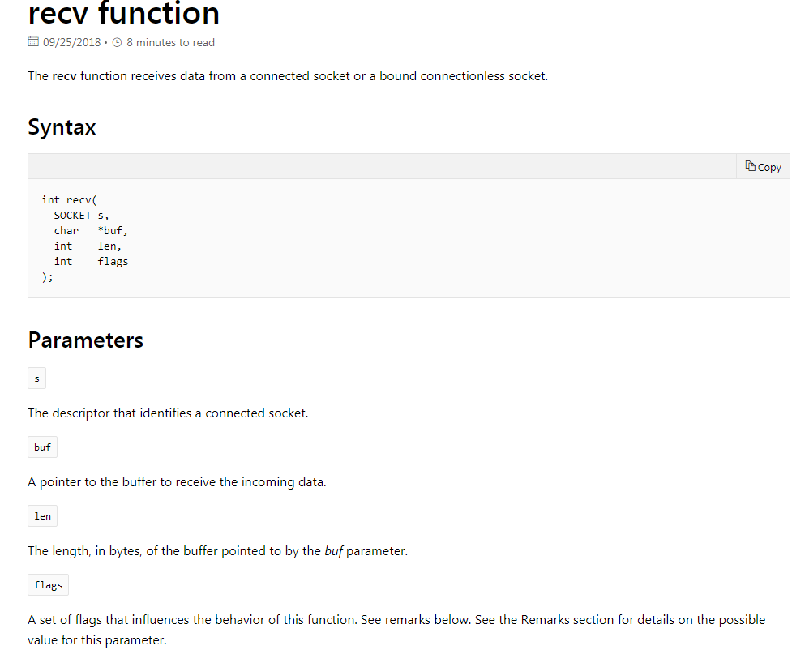Click the "buf" parameter name label

point(42,447)
